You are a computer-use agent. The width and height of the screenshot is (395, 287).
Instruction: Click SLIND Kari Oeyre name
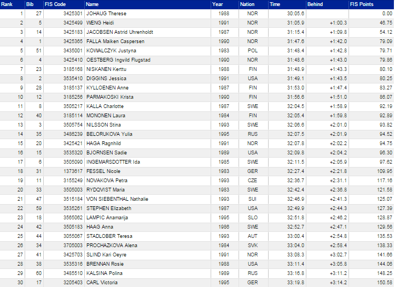106,255
